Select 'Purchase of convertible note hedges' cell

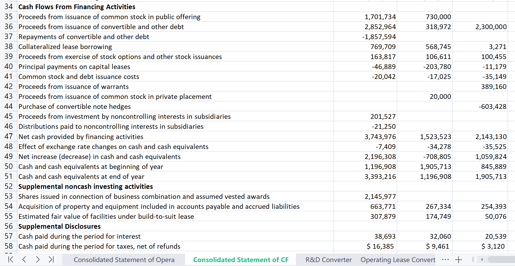pos(175,106)
